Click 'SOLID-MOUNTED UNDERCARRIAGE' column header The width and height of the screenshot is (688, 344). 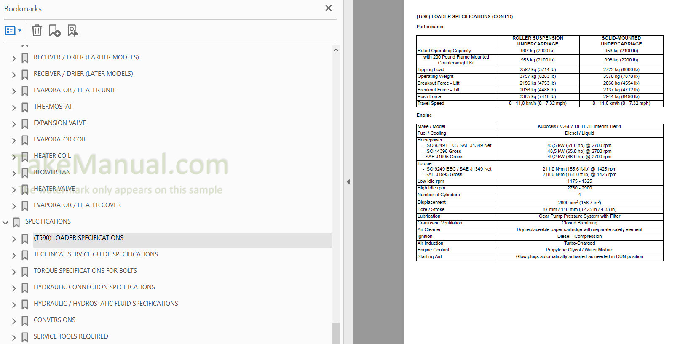point(621,41)
